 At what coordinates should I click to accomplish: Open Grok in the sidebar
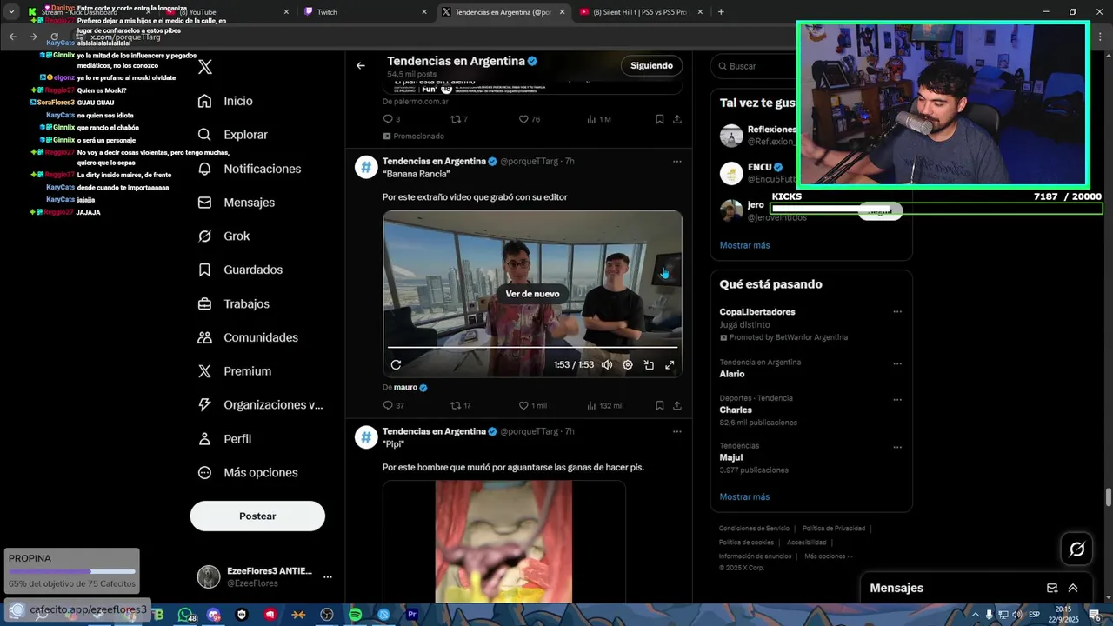[x=223, y=236]
